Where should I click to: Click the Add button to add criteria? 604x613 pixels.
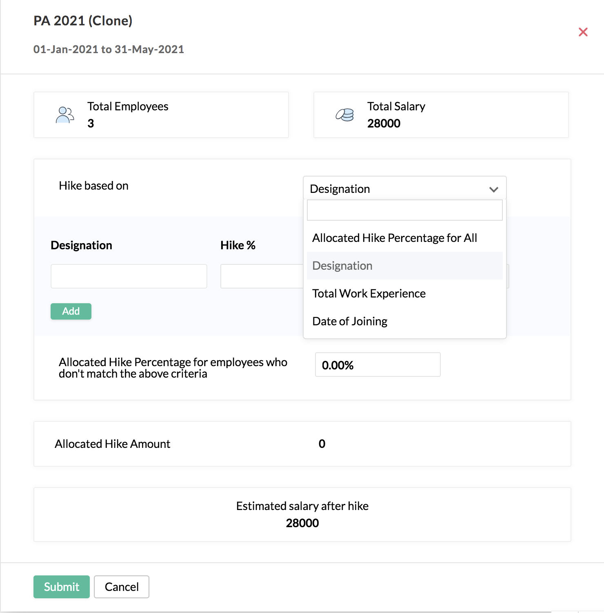pos(71,311)
